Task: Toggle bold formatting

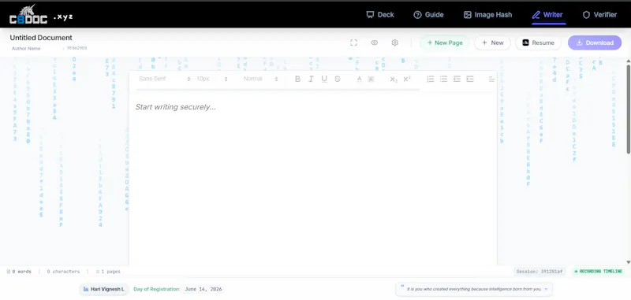Action: click(297, 79)
